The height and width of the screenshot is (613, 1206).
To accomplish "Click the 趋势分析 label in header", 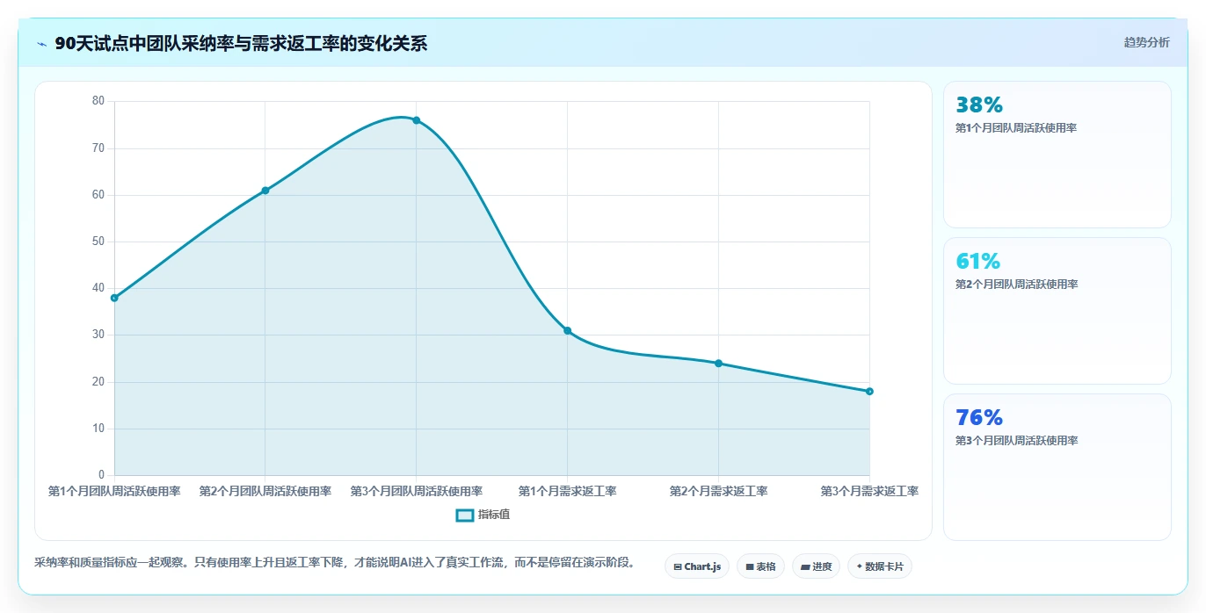I will (x=1146, y=42).
